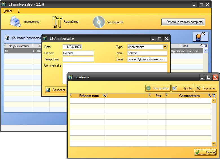This screenshot has height=159, width=220.
Task: Open Paramètres via the wrench icon
Action: point(57,22)
